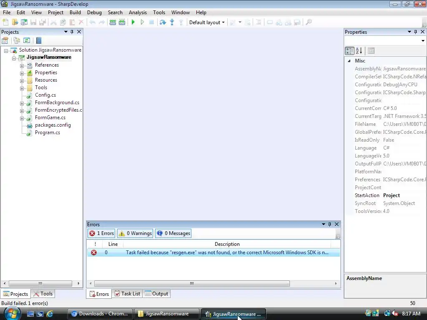Click Errors panel horizontal scrollbar thumb
This screenshot has height=320, width=427.
pos(192,283)
